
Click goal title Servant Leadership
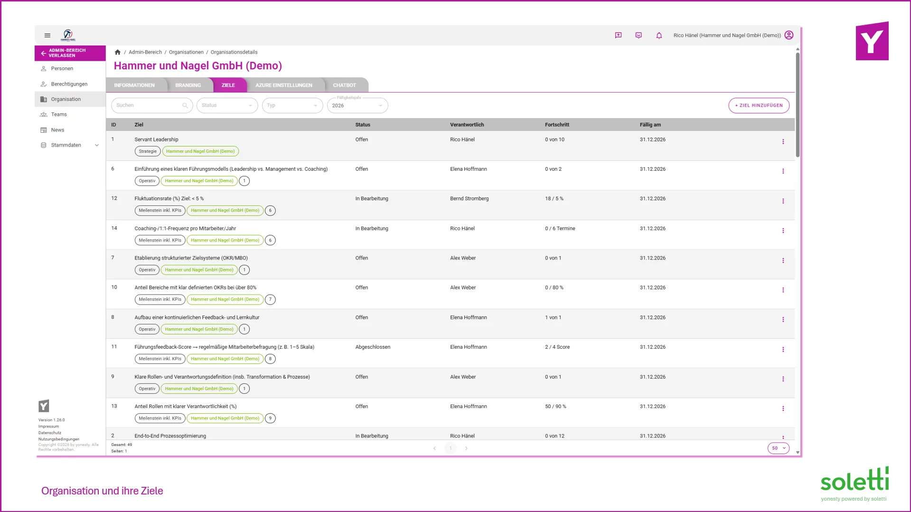[157, 140]
